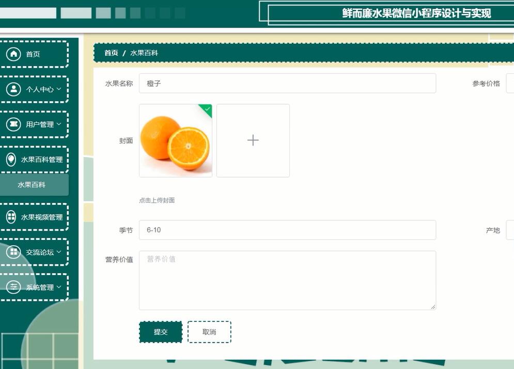Open the 交流论坛 menu label
The height and width of the screenshot is (369, 514).
pos(40,252)
